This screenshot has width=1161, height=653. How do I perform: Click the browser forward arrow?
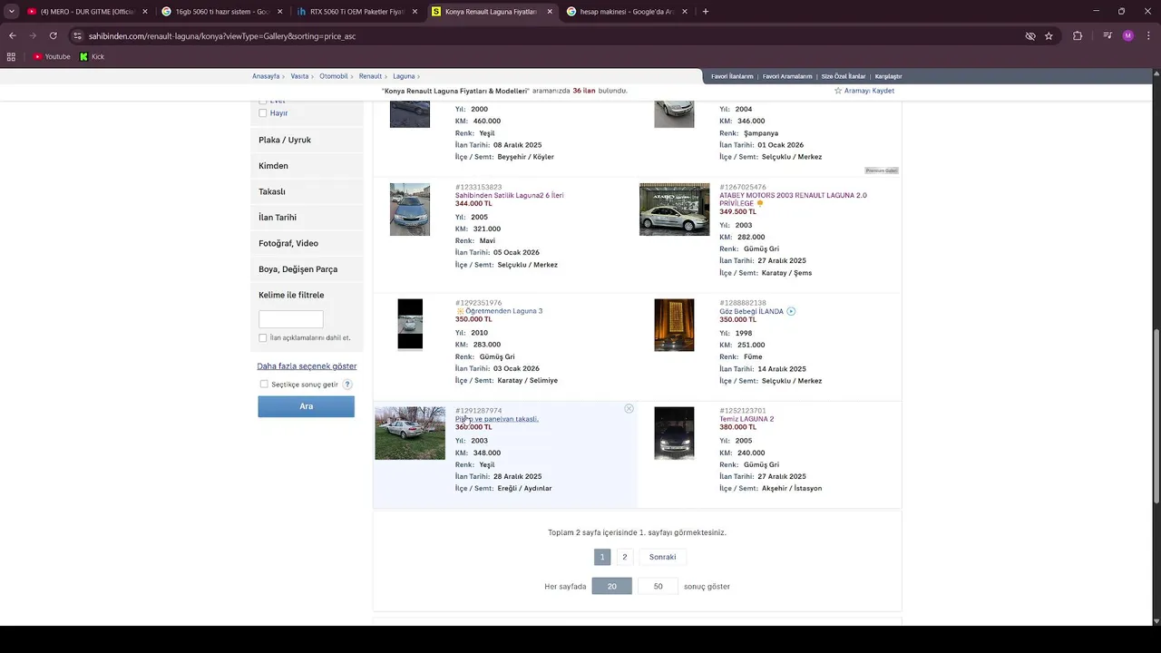[33, 35]
